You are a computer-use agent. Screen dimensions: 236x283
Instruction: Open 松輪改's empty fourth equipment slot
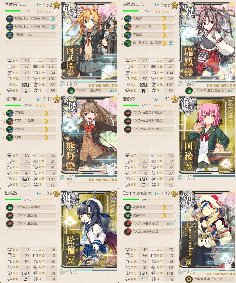click(x=31, y=232)
